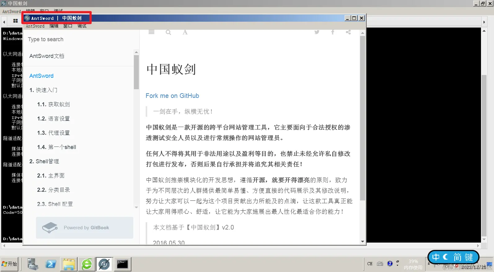Click sidebar scrollbar up arrow
The image size is (494, 272).
coord(136,52)
